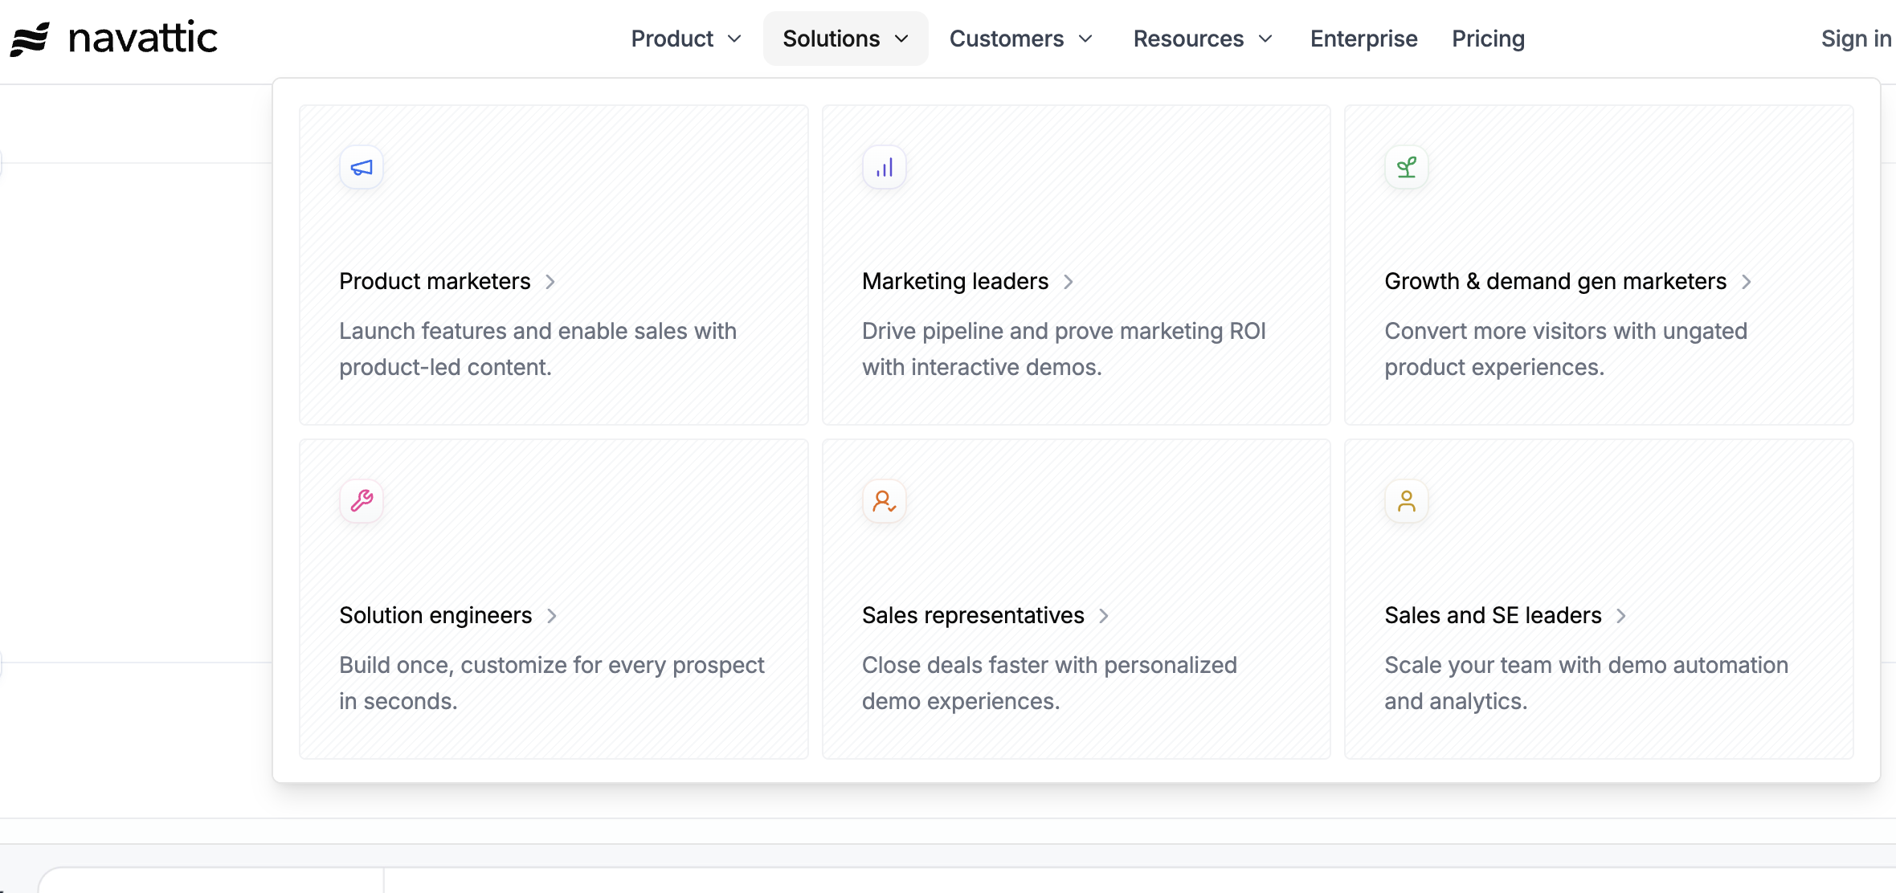Image resolution: width=1896 pixels, height=893 pixels.
Task: Expand the Product dropdown menu
Action: click(x=685, y=39)
